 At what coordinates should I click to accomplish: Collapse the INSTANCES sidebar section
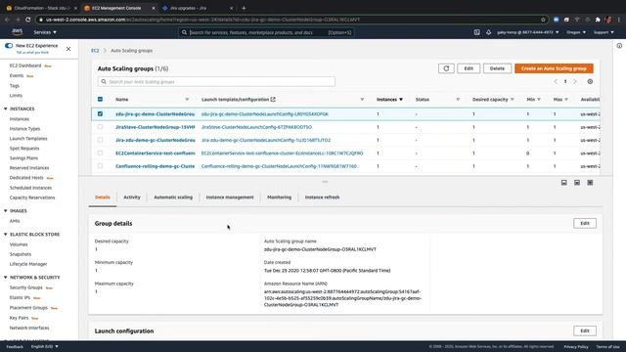[x=6, y=109]
